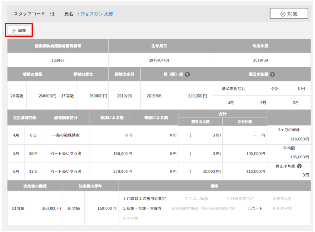Click the 3ヶ月の総計 amount 310,000円
Screen dimensions: 315x232
tap(300, 139)
